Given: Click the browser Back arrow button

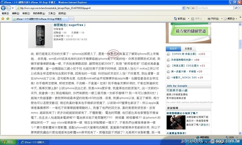Looking at the screenshot, I should [3, 8].
